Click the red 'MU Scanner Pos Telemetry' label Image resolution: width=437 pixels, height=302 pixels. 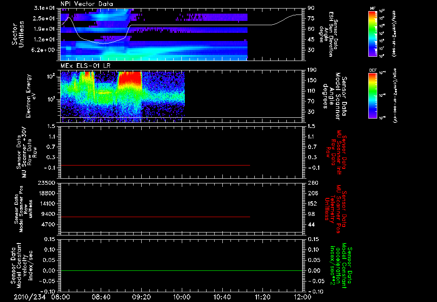pos(335,209)
